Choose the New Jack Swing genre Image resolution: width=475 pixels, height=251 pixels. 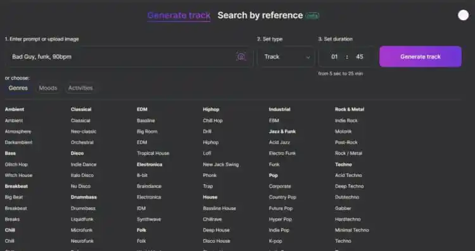tap(221, 164)
